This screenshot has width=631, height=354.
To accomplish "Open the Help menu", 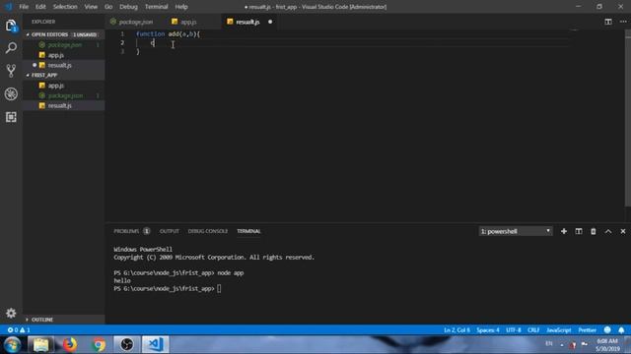I will (x=181, y=7).
